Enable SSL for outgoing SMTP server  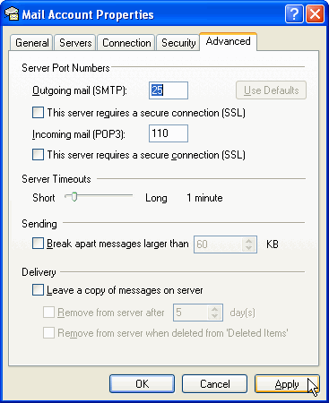point(38,113)
